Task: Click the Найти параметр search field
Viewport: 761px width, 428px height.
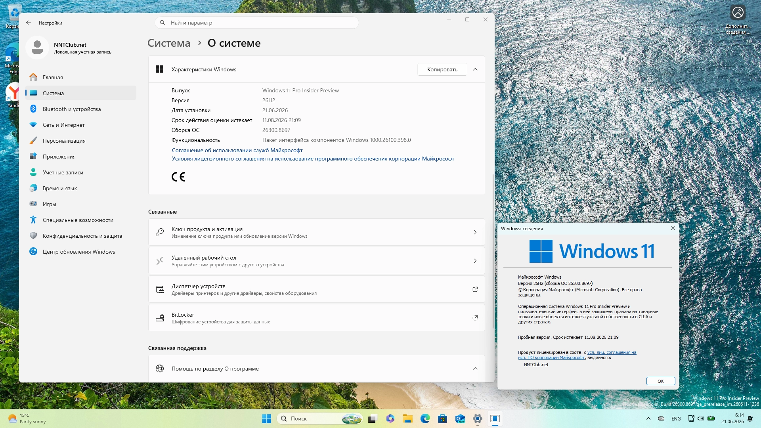Action: coord(257,23)
